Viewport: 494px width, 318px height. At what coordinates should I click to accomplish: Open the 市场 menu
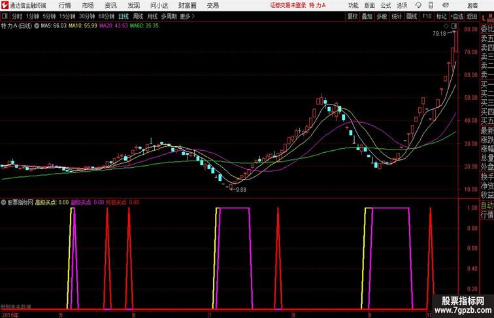(88, 5)
